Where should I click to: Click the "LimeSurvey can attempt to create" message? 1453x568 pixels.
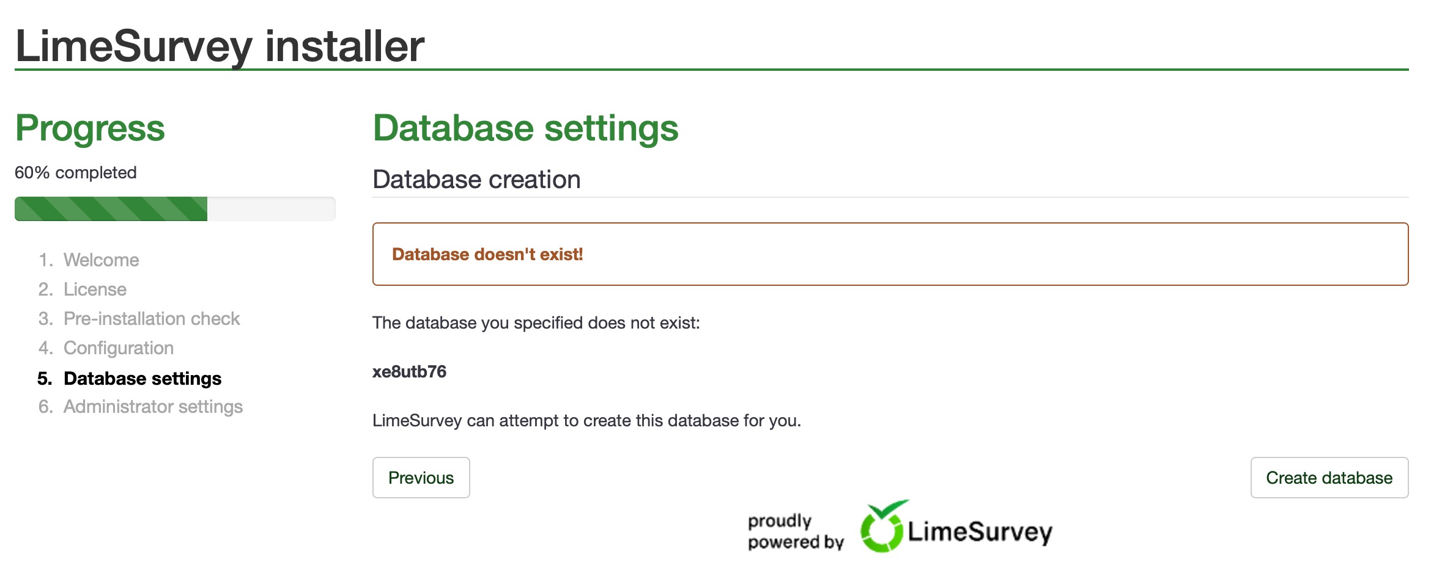click(x=586, y=421)
